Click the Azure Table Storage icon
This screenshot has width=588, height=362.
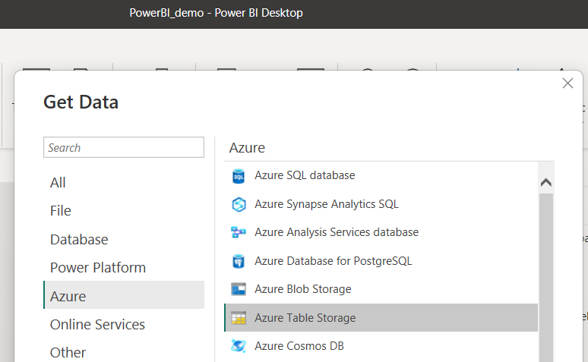(x=239, y=318)
